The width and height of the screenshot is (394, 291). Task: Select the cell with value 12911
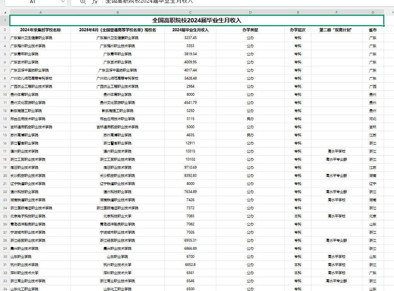pyautogui.click(x=190, y=143)
